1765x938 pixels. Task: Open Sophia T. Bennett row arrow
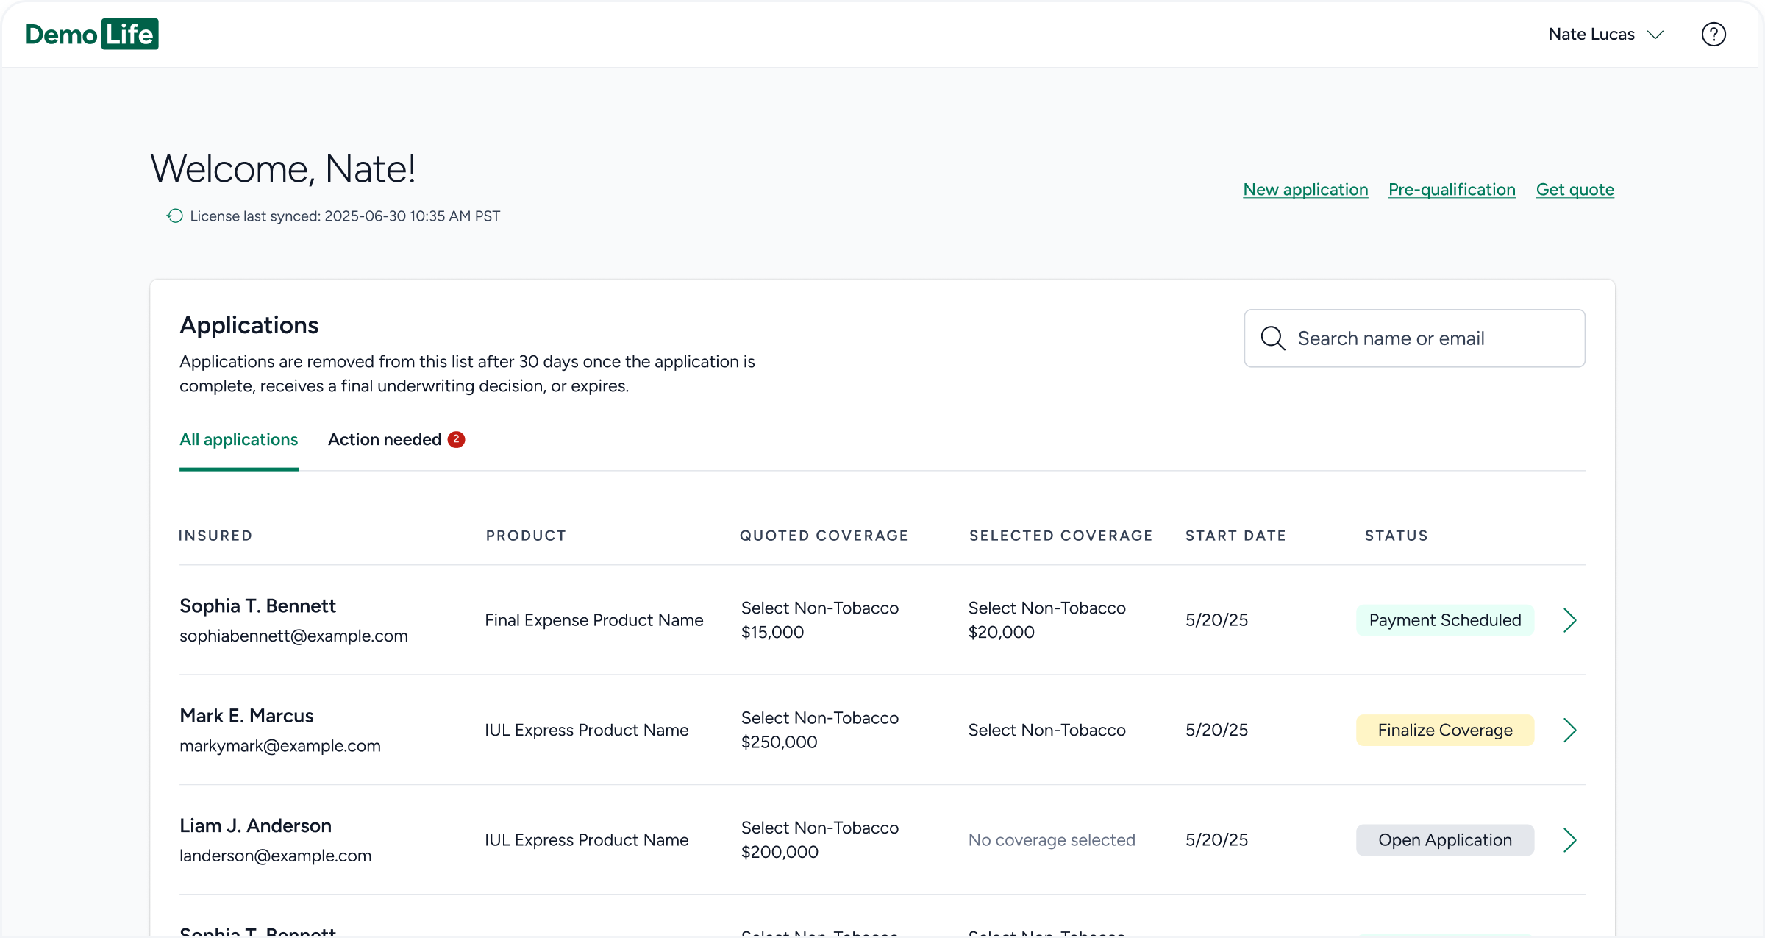[x=1569, y=620]
